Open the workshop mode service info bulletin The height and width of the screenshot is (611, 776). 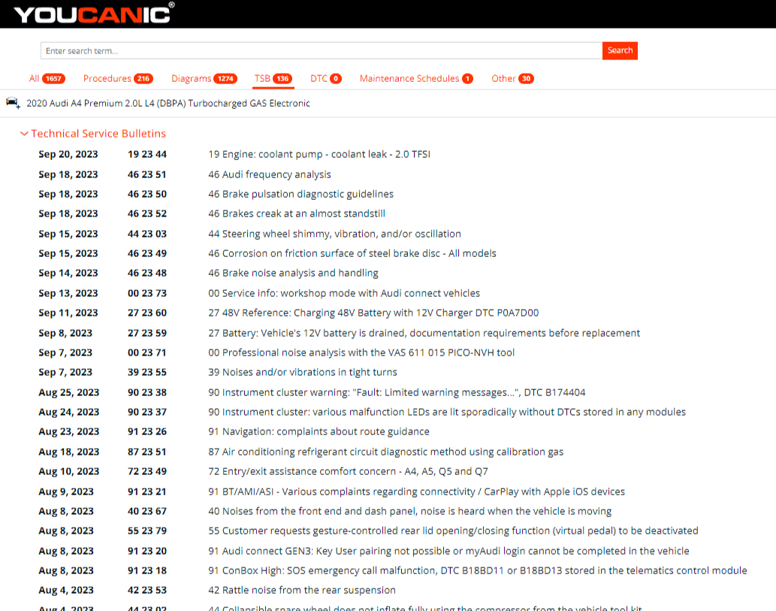coord(344,293)
